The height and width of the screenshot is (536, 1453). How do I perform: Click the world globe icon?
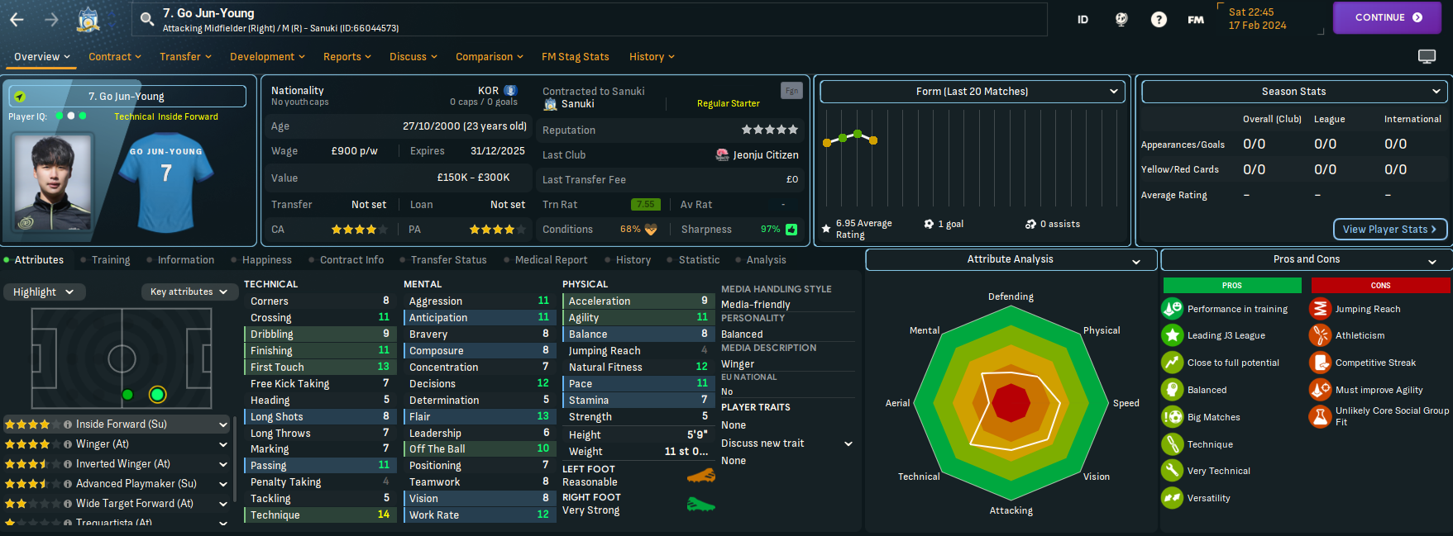tap(1121, 19)
